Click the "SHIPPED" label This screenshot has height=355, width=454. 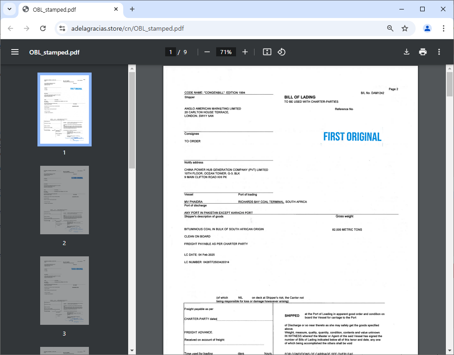click(292, 316)
